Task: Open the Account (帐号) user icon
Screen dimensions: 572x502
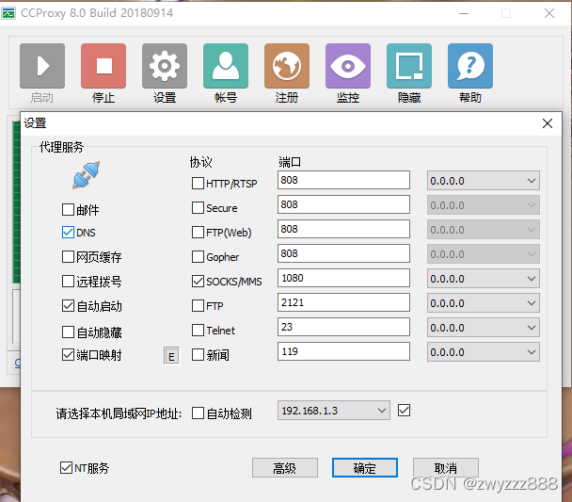Action: [x=226, y=66]
